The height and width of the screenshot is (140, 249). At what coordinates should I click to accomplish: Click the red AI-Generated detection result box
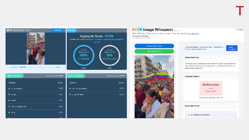[x=211, y=88]
